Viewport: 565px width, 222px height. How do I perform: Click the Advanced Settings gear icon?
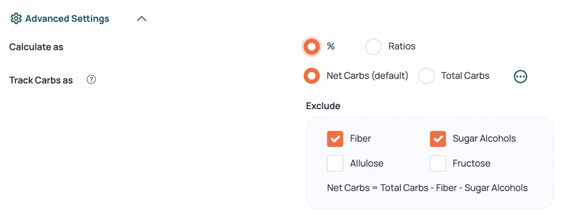[x=16, y=19]
